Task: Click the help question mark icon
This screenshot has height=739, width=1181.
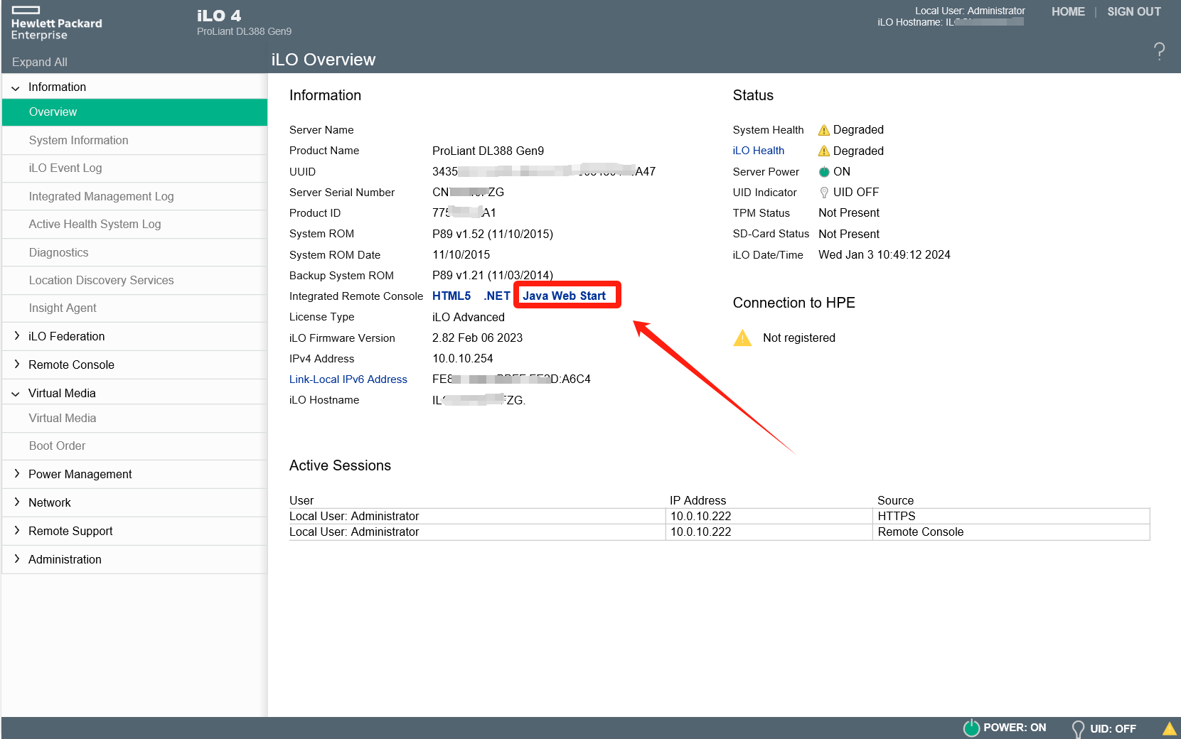Action: pyautogui.click(x=1159, y=50)
